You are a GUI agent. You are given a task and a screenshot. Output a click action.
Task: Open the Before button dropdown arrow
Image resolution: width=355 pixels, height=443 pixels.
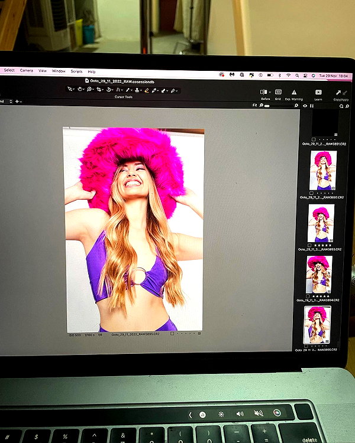[x=270, y=92]
